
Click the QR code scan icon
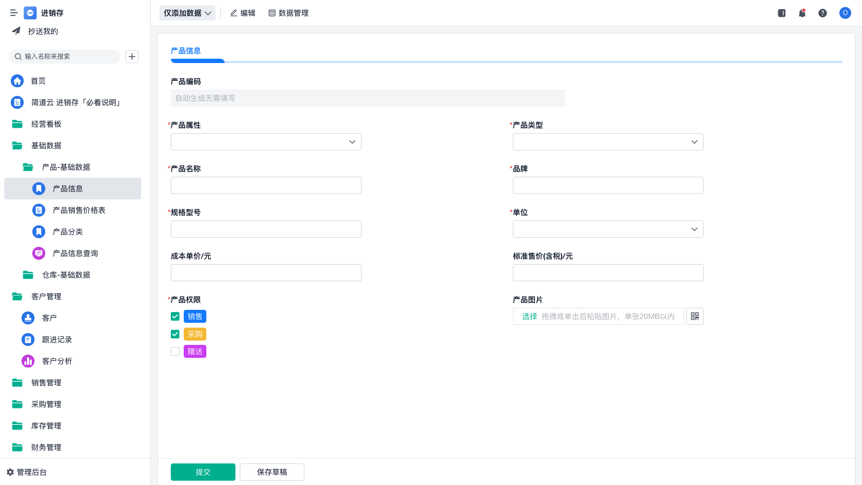(x=694, y=316)
